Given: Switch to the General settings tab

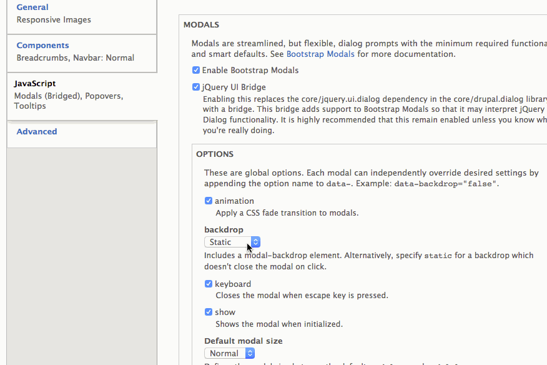Looking at the screenshot, I should 32,7.
